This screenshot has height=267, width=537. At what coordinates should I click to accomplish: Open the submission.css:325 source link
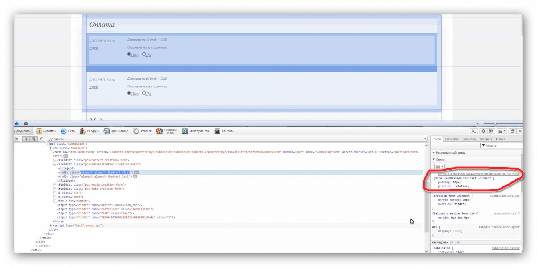504,196
